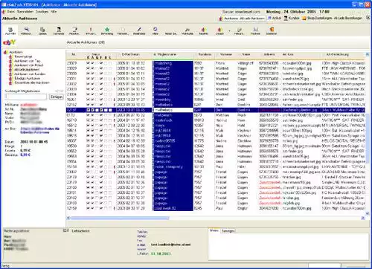Switch to the Kunden tab at the top right

pos(292,18)
